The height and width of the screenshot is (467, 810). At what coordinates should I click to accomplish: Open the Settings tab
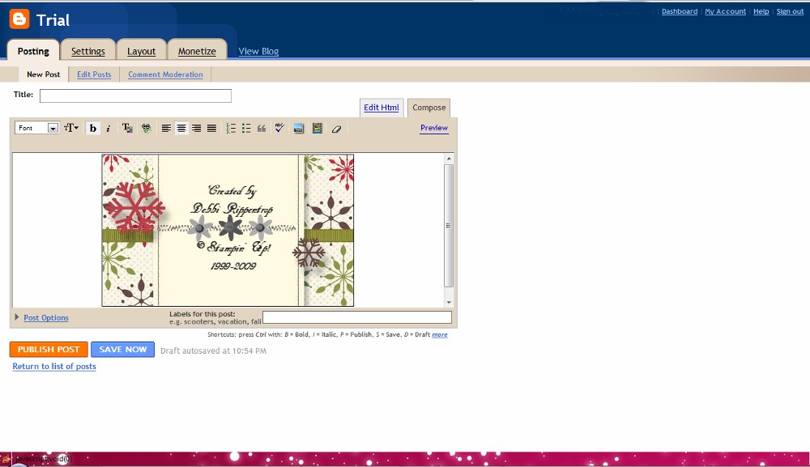pos(87,51)
